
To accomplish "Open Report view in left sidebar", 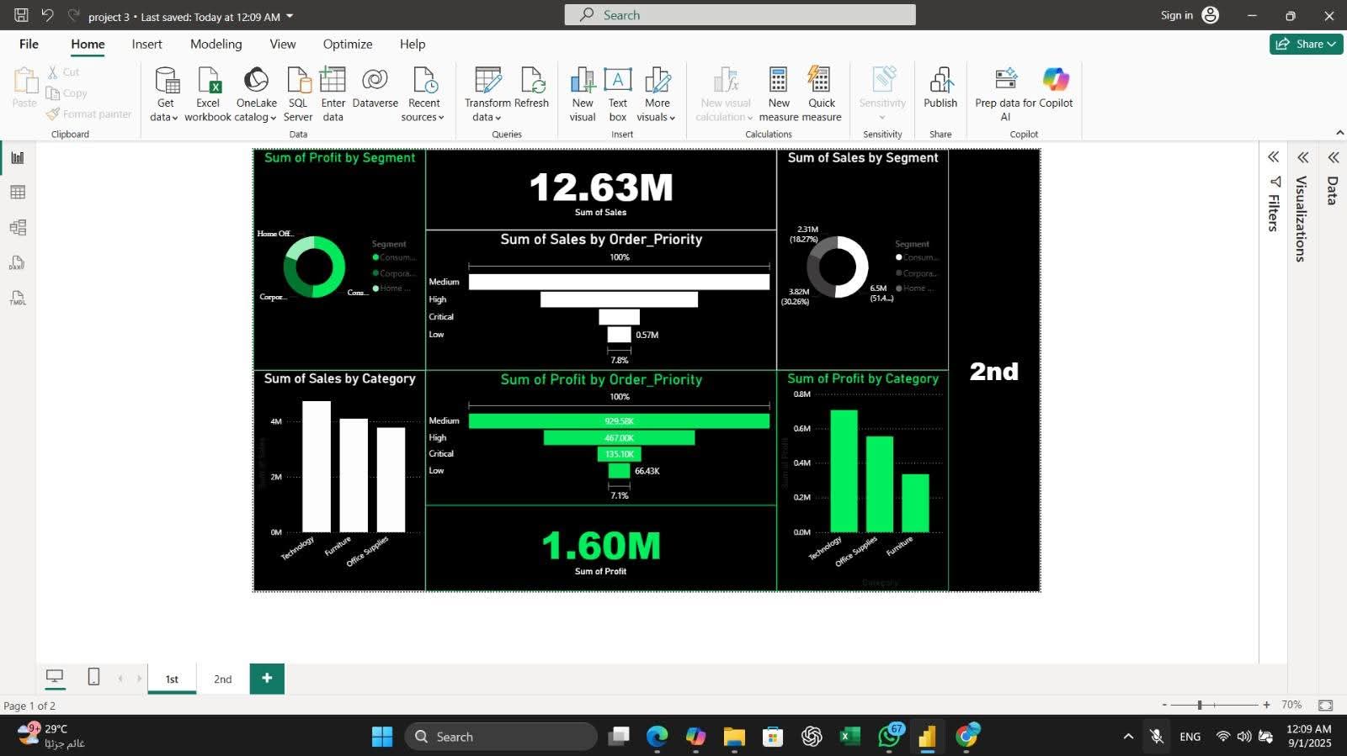I will [18, 158].
